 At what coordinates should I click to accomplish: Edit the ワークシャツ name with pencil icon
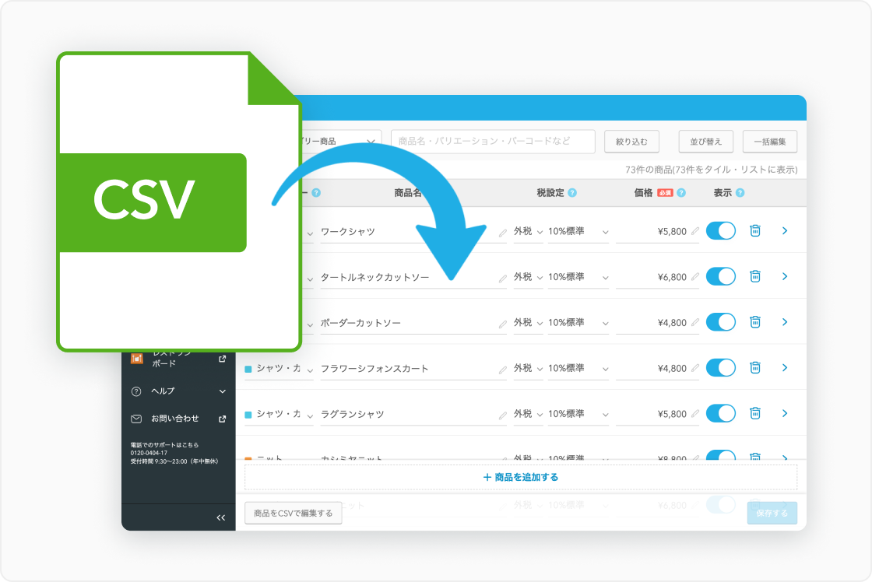coord(502,233)
